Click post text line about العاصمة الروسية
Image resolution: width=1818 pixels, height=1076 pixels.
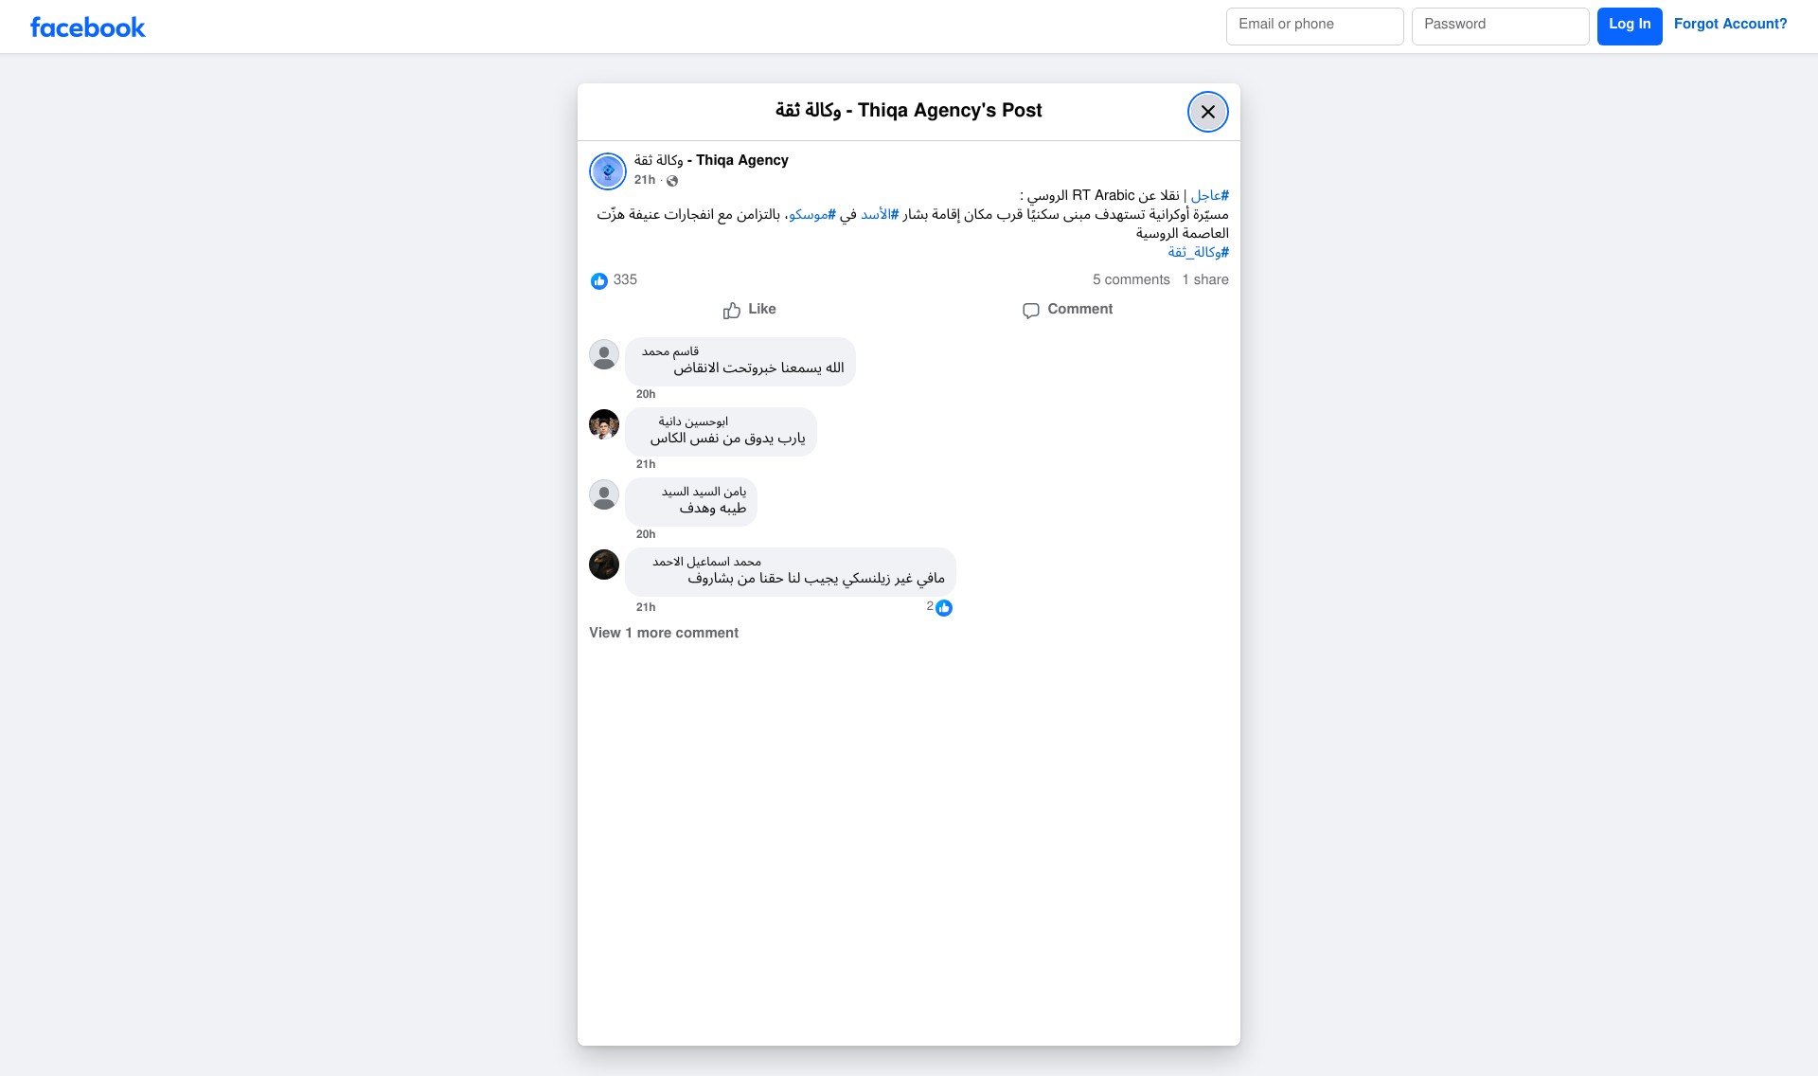point(1183,233)
